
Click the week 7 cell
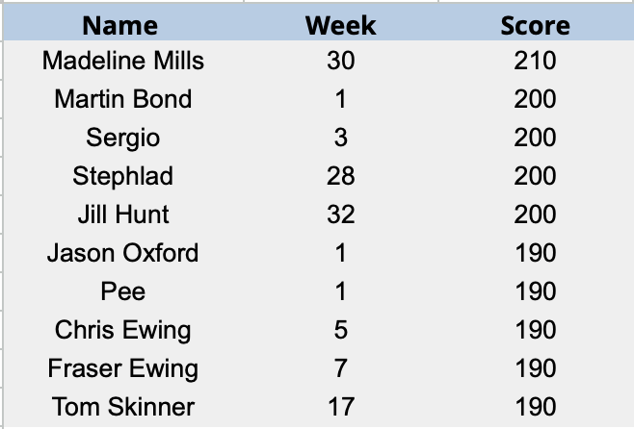click(x=340, y=368)
